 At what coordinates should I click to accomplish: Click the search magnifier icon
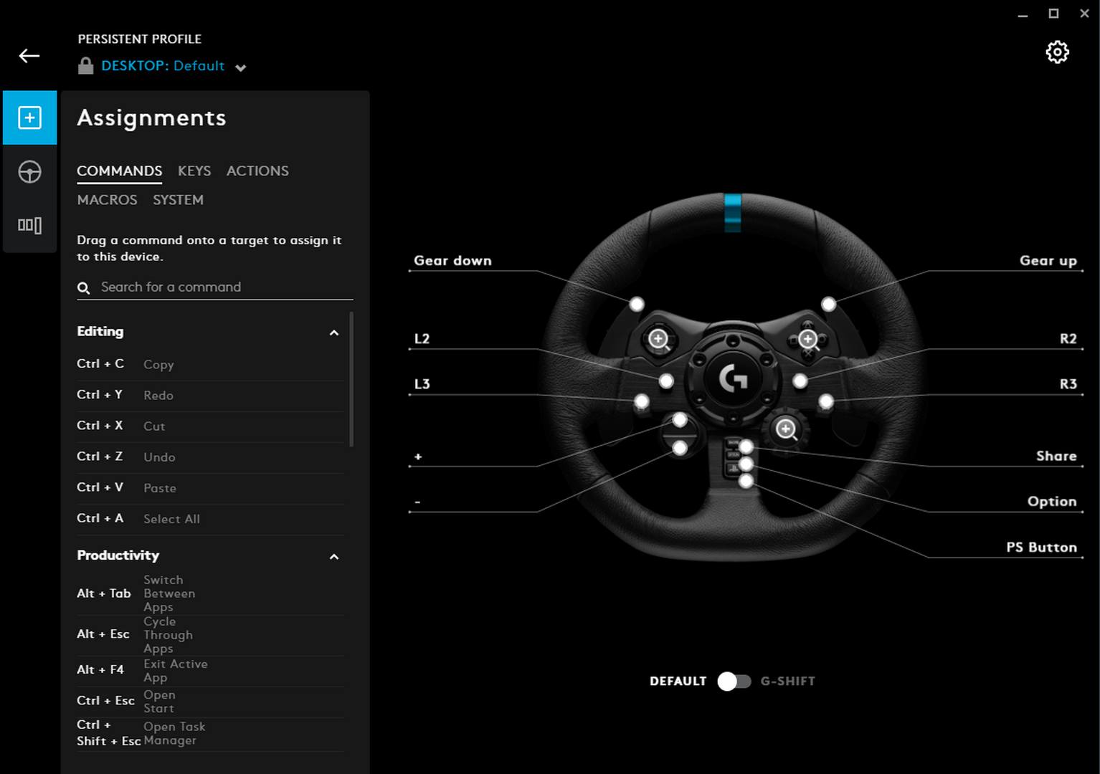coord(84,288)
